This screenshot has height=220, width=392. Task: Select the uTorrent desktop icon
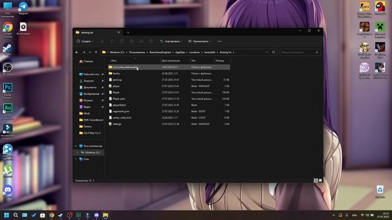click(x=7, y=170)
